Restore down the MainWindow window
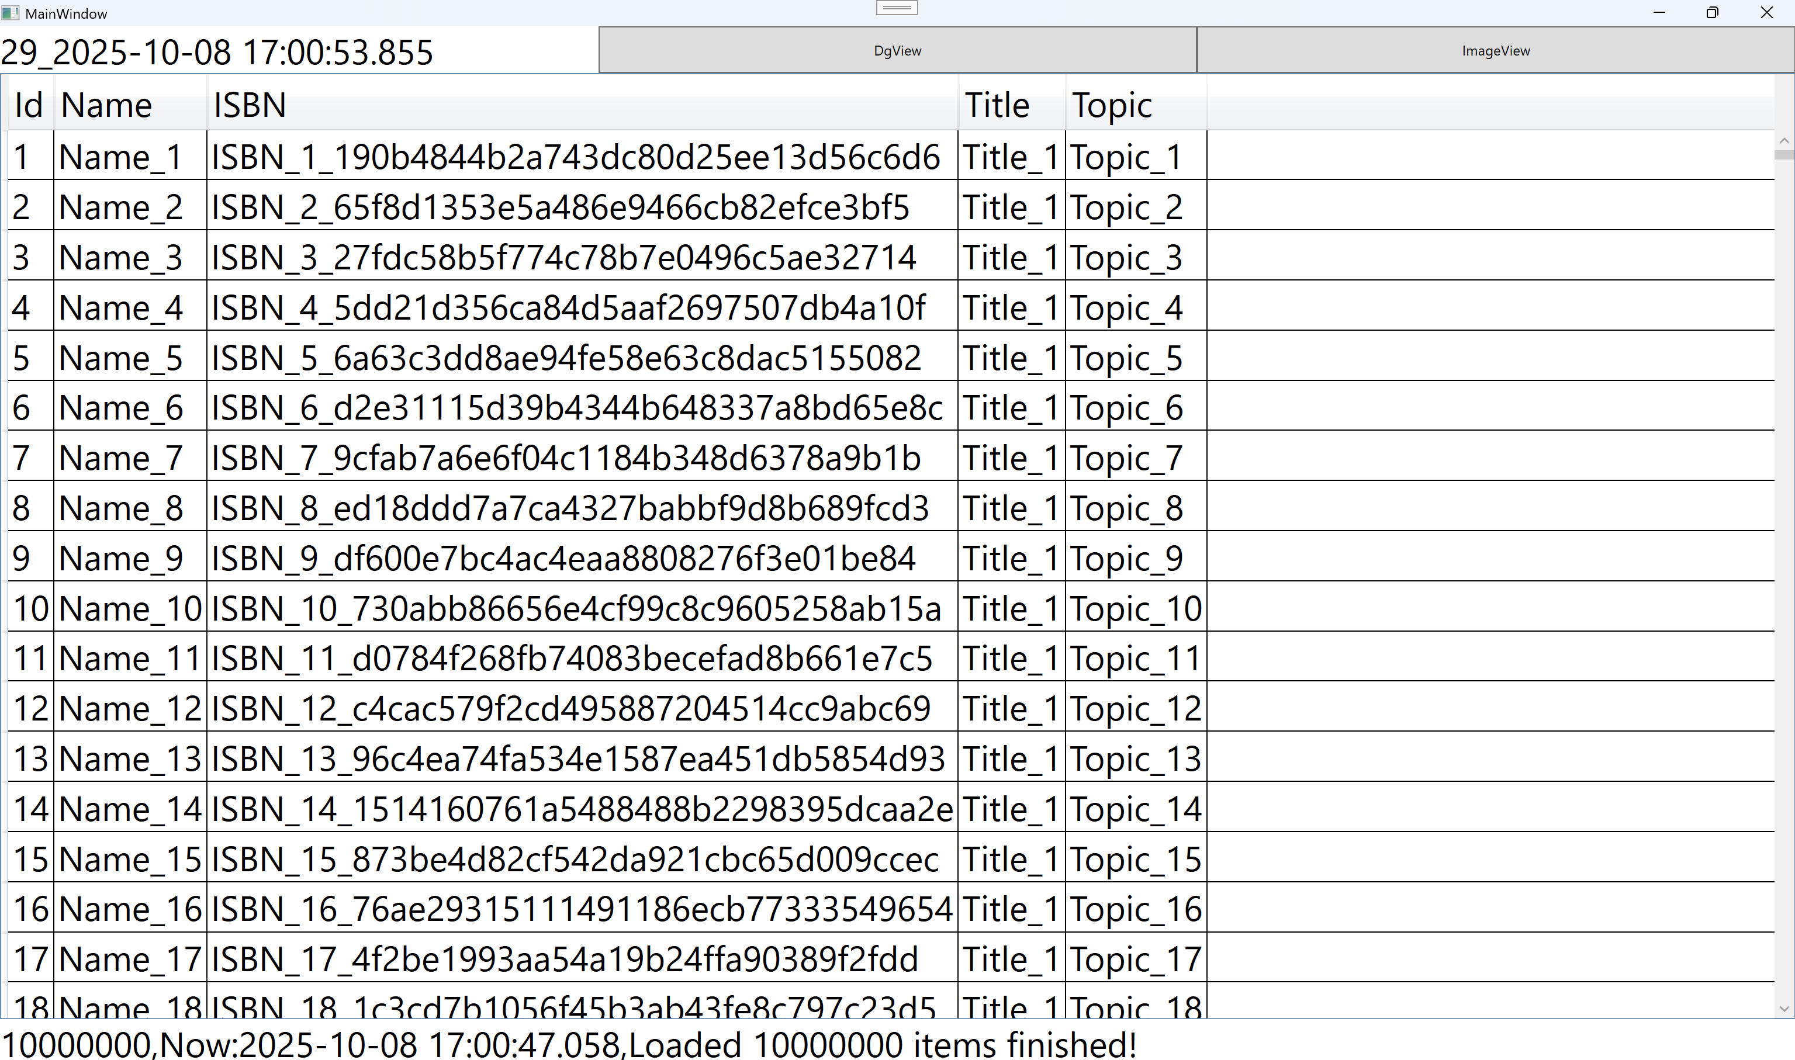This screenshot has width=1795, height=1060. (x=1712, y=13)
